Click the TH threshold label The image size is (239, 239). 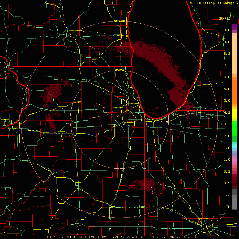[x=228, y=207]
